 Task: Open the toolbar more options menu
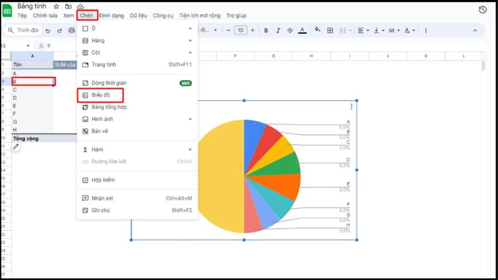coord(426,30)
